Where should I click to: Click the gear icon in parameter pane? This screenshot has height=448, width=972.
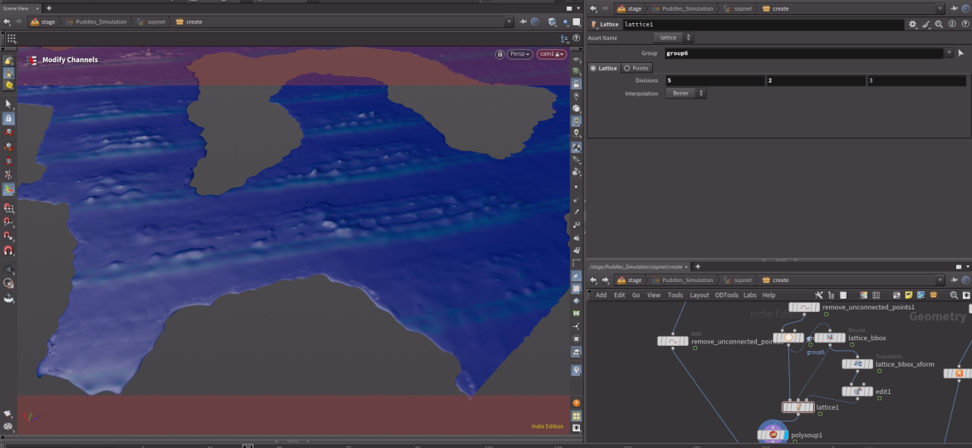[912, 25]
